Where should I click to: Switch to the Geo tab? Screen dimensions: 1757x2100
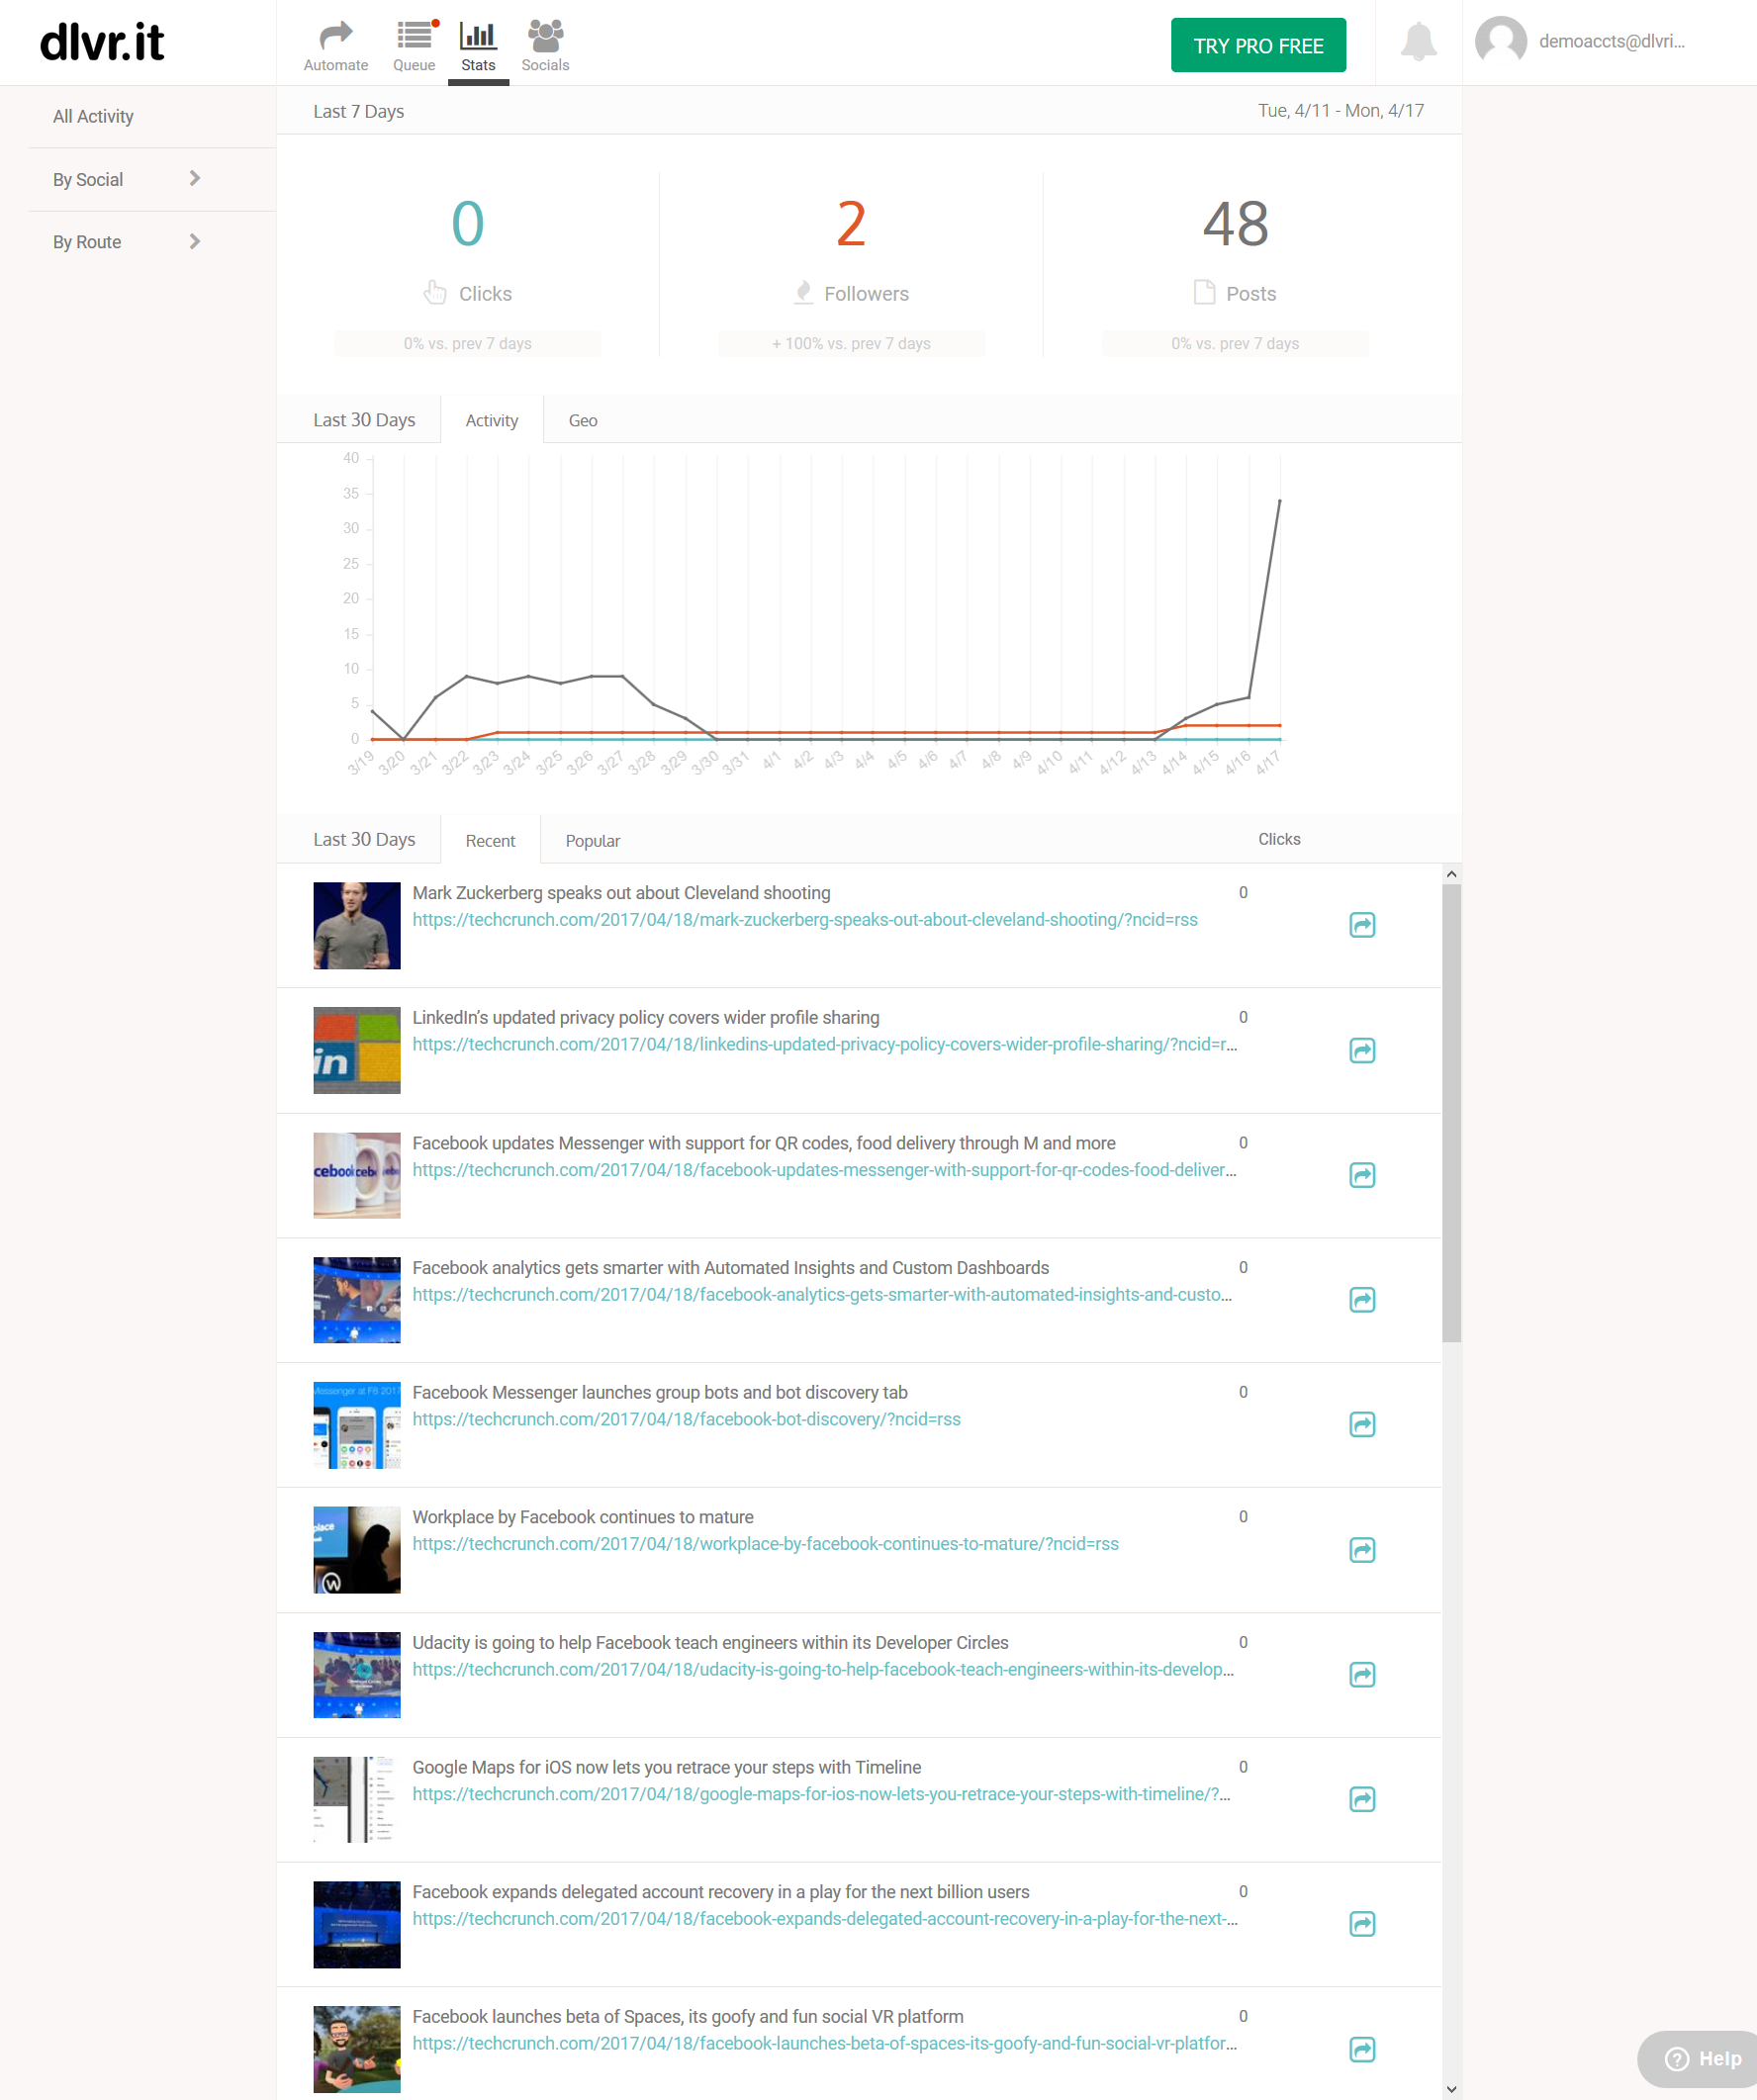coord(582,421)
